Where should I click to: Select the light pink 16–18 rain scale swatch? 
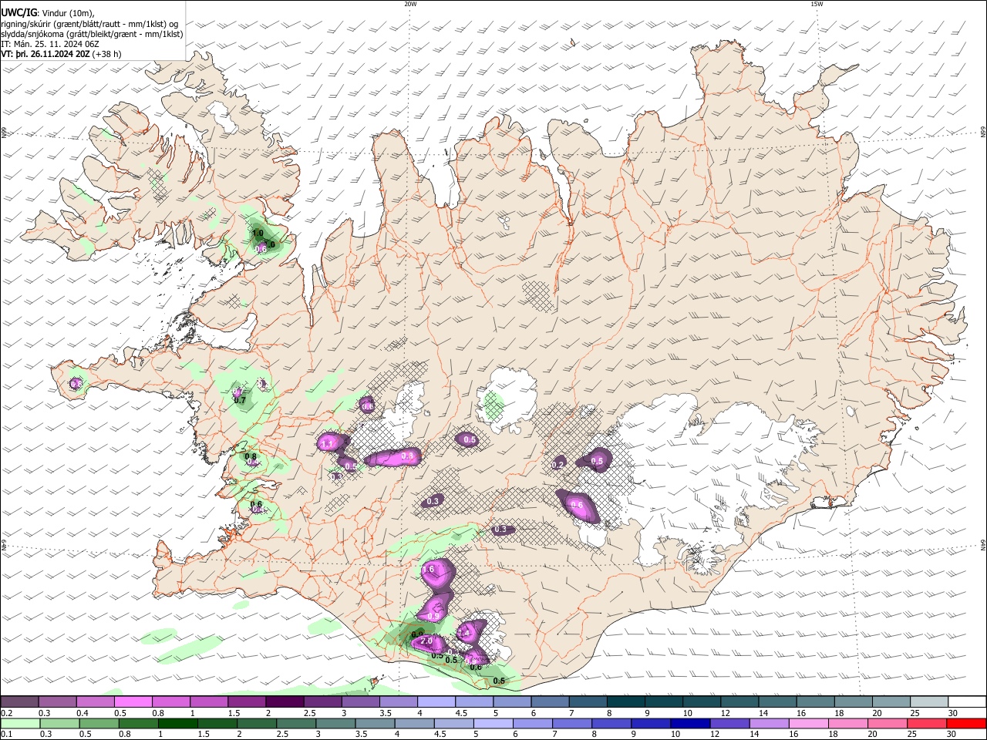pyautogui.click(x=807, y=723)
